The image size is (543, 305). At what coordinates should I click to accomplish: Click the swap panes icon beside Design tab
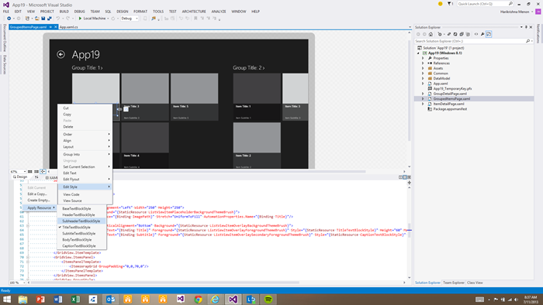coord(36,177)
